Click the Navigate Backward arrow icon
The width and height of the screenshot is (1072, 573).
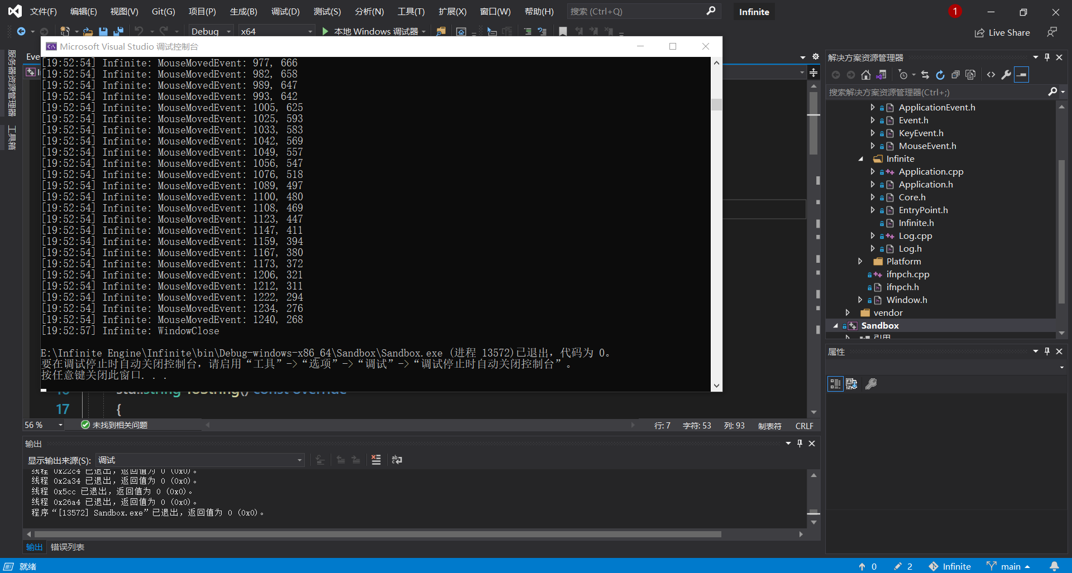pyautogui.click(x=21, y=31)
